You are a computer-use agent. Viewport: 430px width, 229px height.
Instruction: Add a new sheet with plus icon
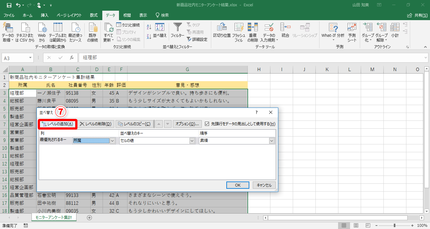pos(89,217)
